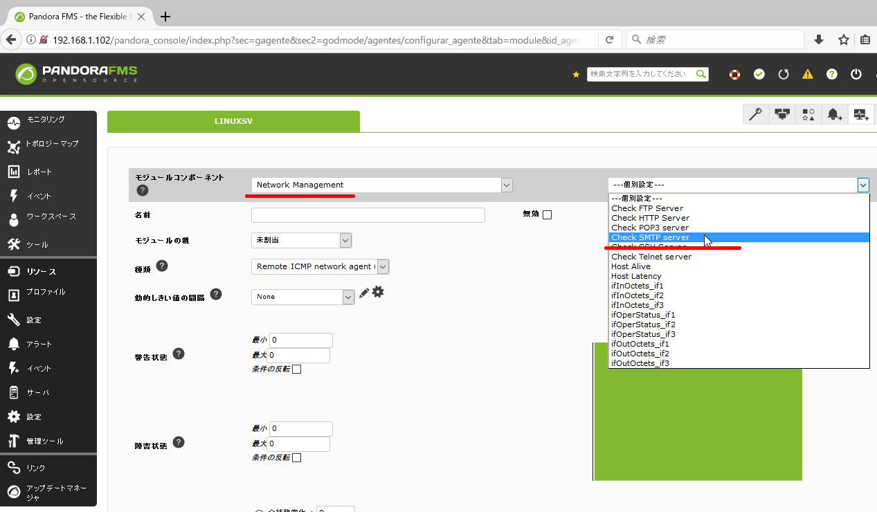The height and width of the screenshot is (512, 877).
Task: Click the yellow star favorite icon in header
Action: (x=576, y=74)
